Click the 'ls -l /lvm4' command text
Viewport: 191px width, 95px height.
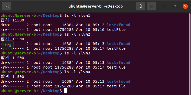tap(77, 72)
